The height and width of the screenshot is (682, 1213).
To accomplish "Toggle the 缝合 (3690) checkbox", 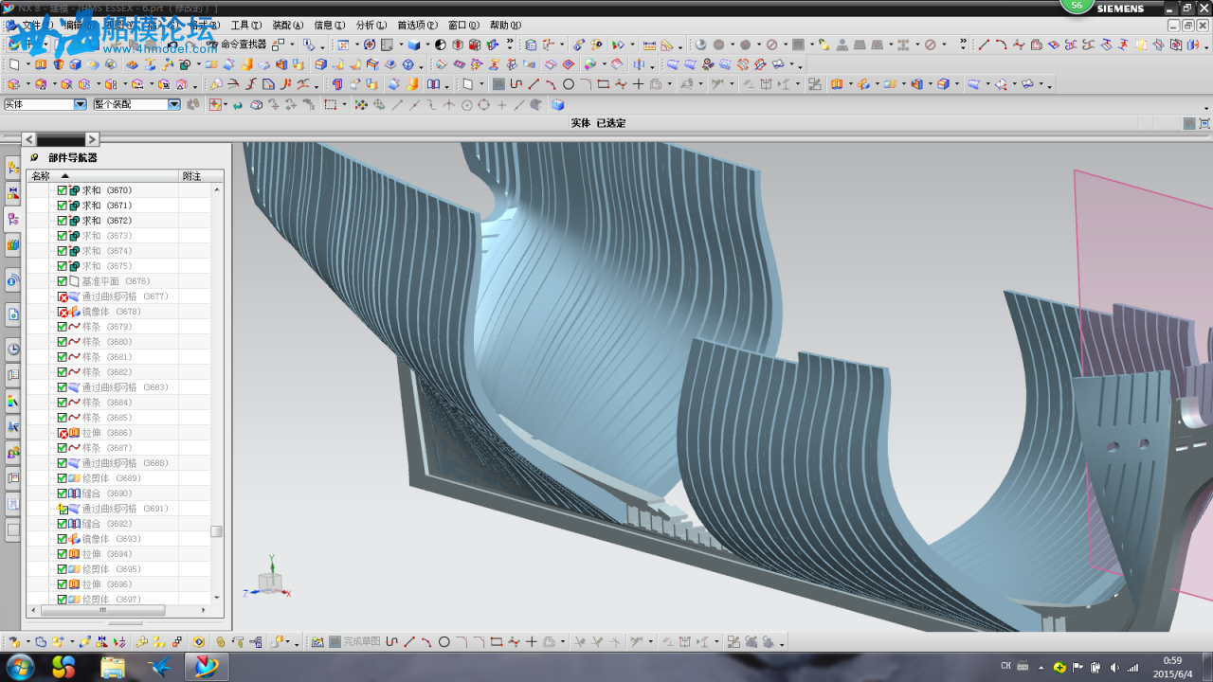I will pos(63,494).
